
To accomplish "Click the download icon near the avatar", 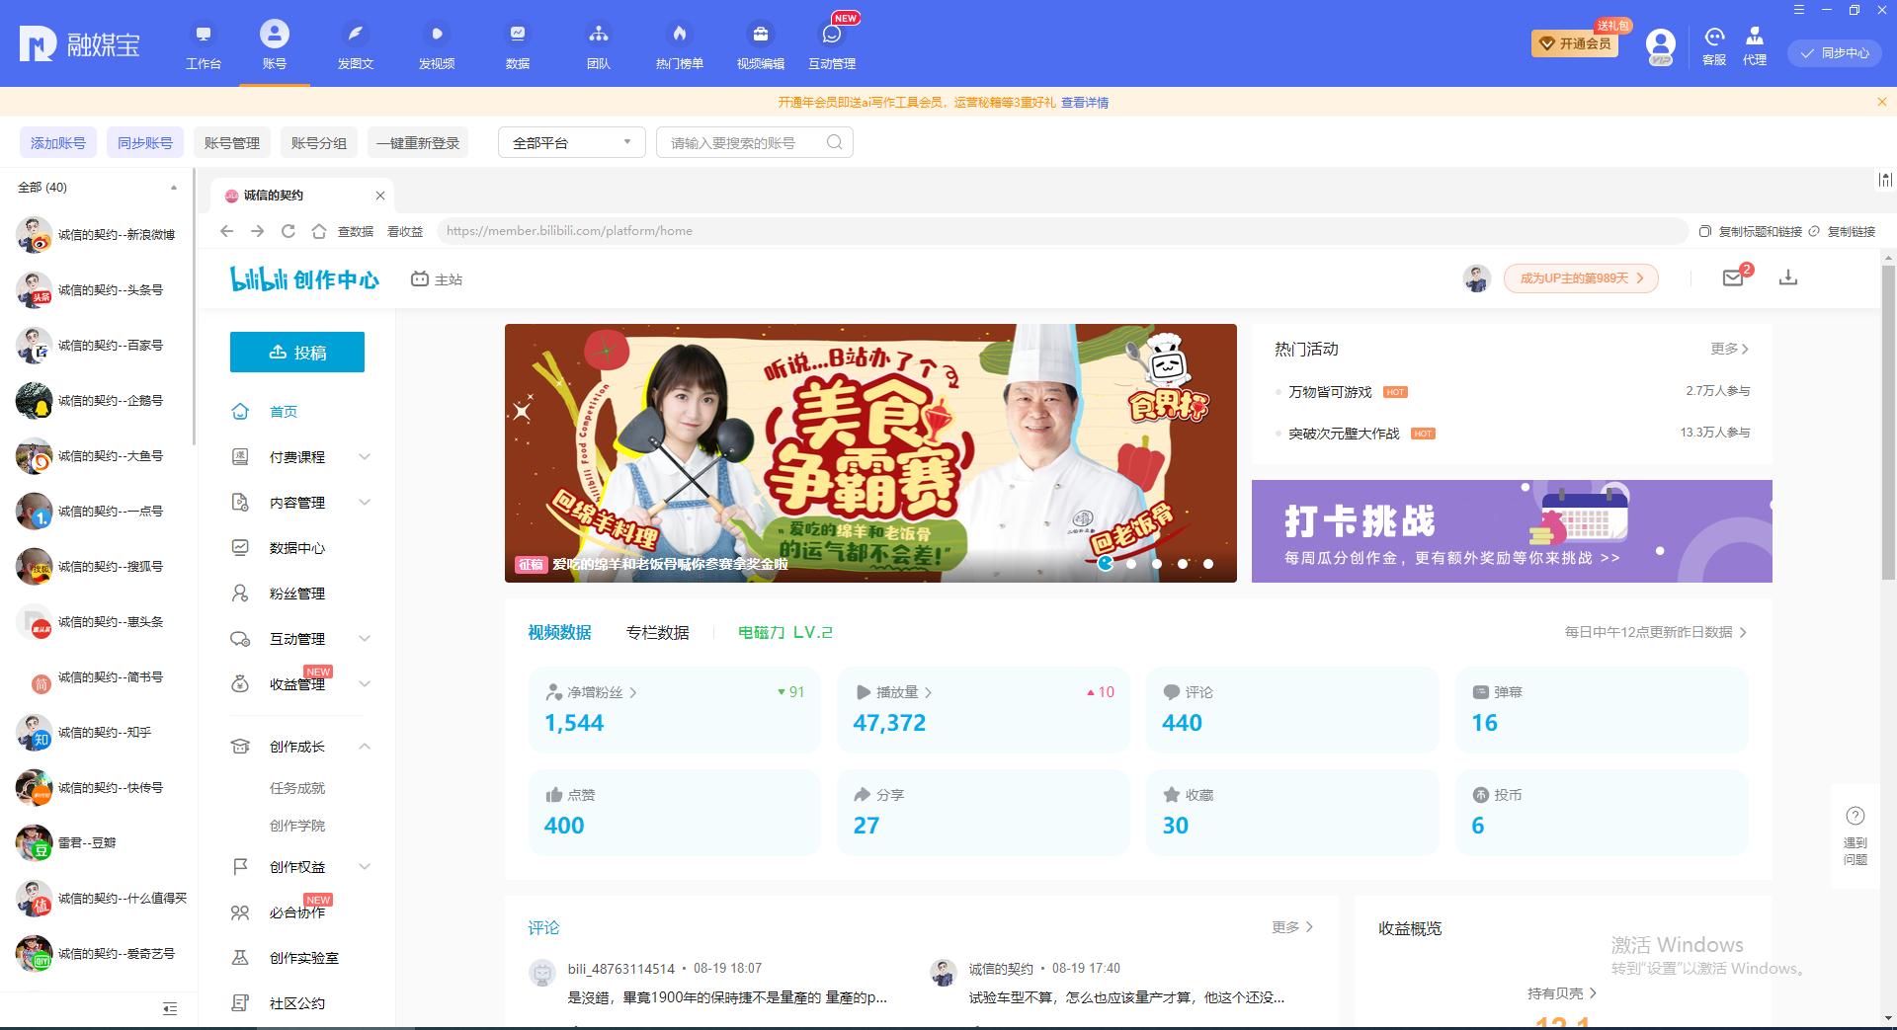I will 1789,278.
